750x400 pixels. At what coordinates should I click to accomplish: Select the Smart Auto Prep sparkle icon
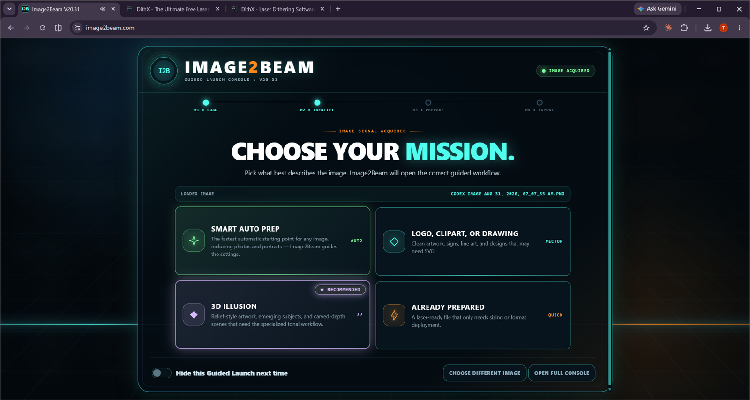coord(194,240)
